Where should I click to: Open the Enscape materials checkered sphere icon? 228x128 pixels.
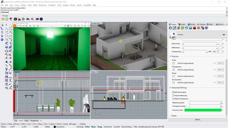coord(23,19)
